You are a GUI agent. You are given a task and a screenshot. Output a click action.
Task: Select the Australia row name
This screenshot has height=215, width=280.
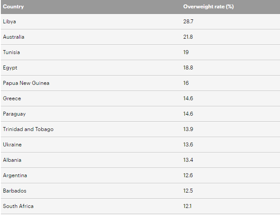(x=14, y=37)
